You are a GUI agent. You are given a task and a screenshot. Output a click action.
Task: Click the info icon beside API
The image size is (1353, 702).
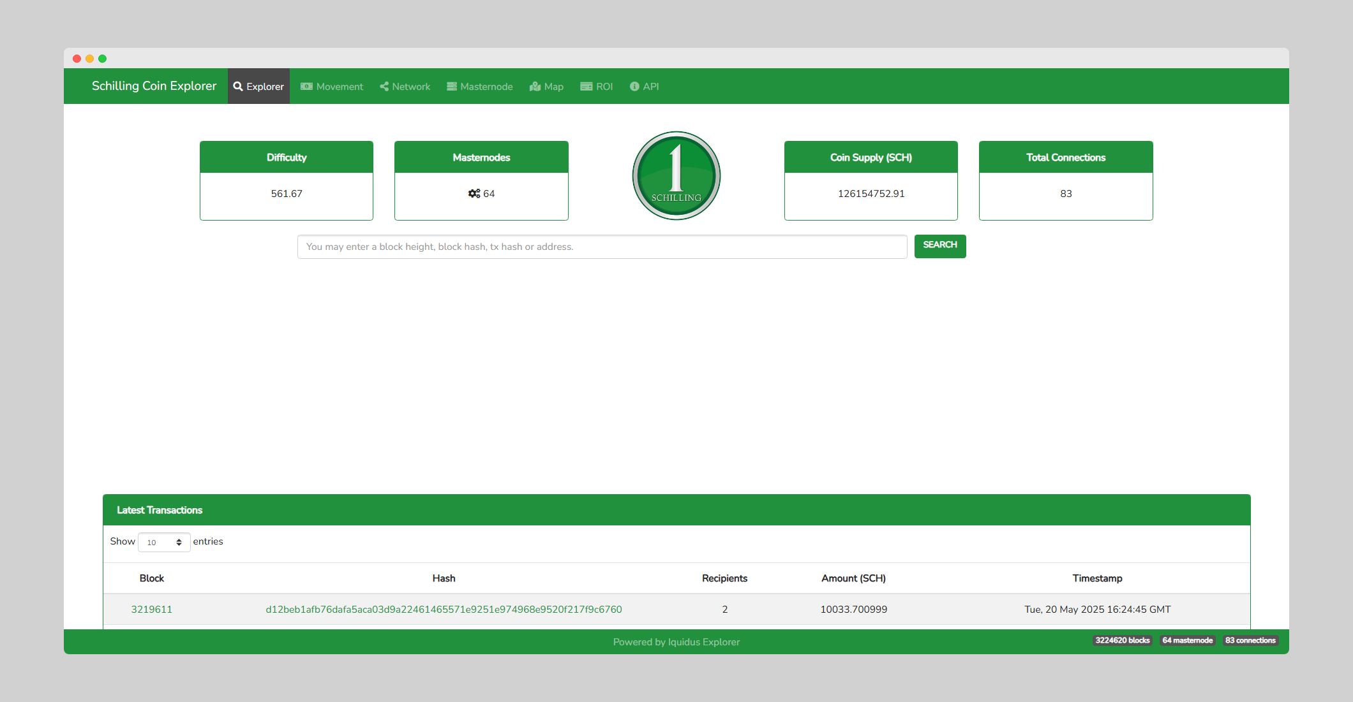(x=634, y=87)
